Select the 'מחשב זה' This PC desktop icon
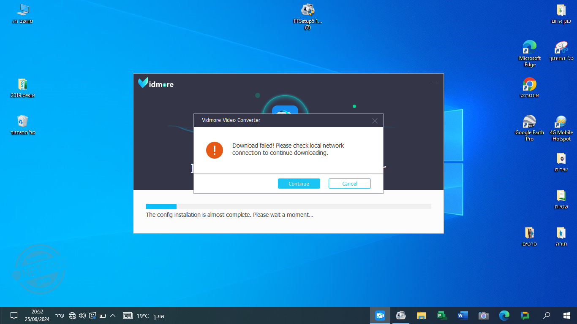 point(23,14)
